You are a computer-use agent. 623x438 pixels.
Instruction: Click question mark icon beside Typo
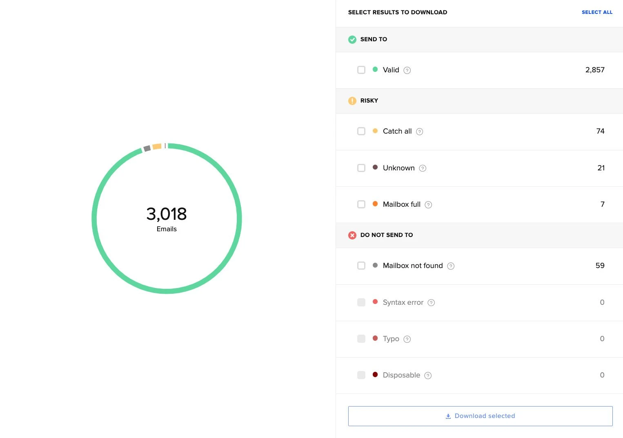407,339
